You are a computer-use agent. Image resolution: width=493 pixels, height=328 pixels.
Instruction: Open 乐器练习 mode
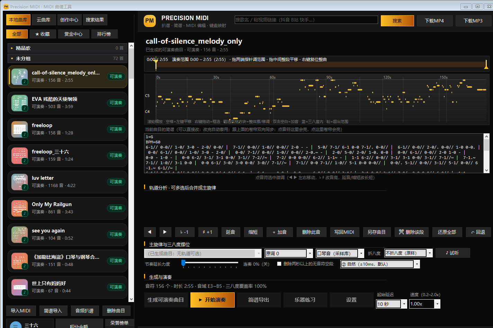coord(305,300)
